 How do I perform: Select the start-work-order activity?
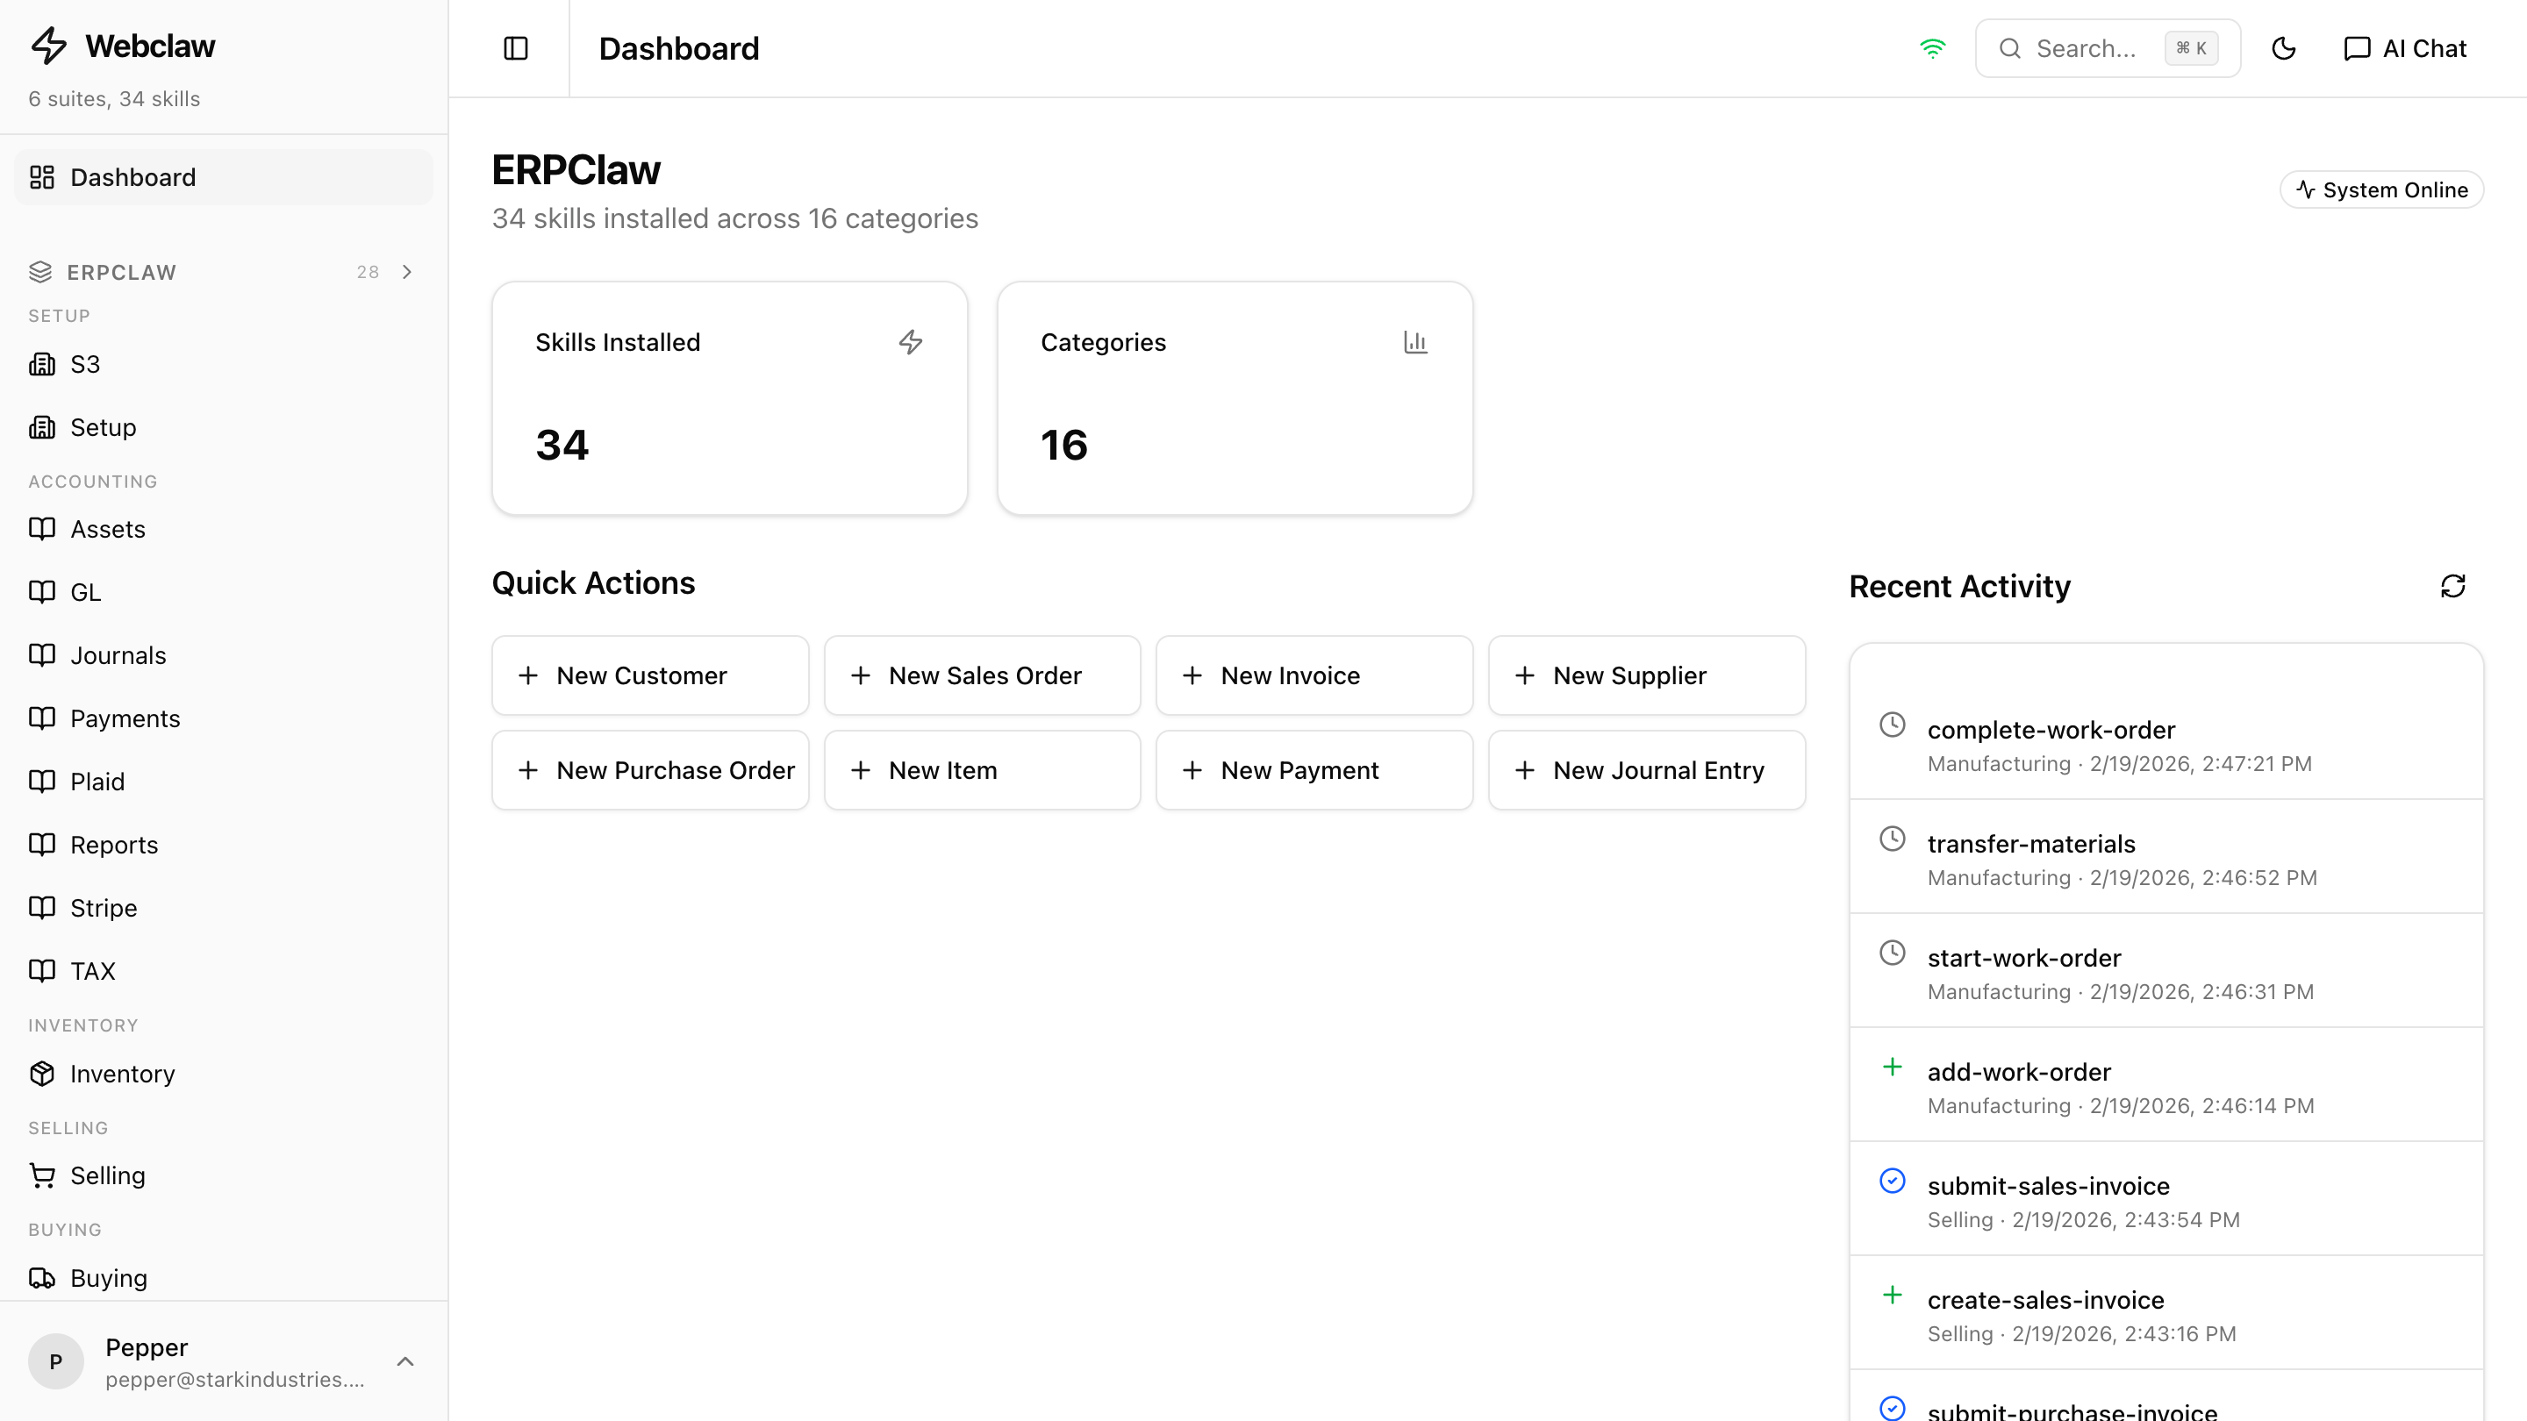pos(2166,973)
